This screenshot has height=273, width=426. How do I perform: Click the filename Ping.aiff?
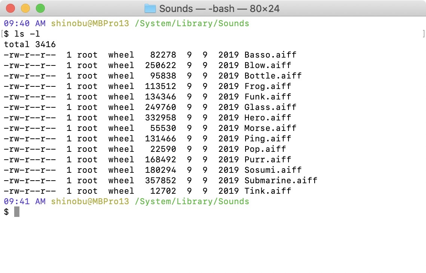click(x=268, y=139)
